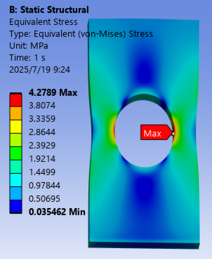Click the 1.9214 legend value

42,159
